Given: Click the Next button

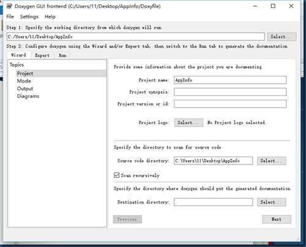Looking at the screenshot, I should click(x=277, y=219).
